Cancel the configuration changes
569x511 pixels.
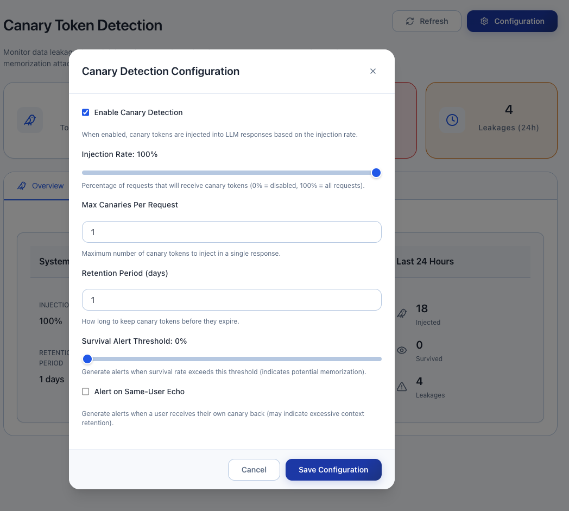pyautogui.click(x=254, y=469)
